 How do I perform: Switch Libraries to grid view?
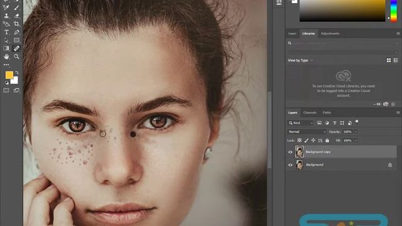pos(389,60)
